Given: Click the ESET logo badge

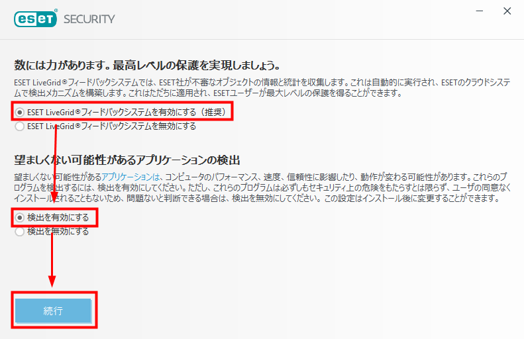Looking at the screenshot, I should point(35,19).
